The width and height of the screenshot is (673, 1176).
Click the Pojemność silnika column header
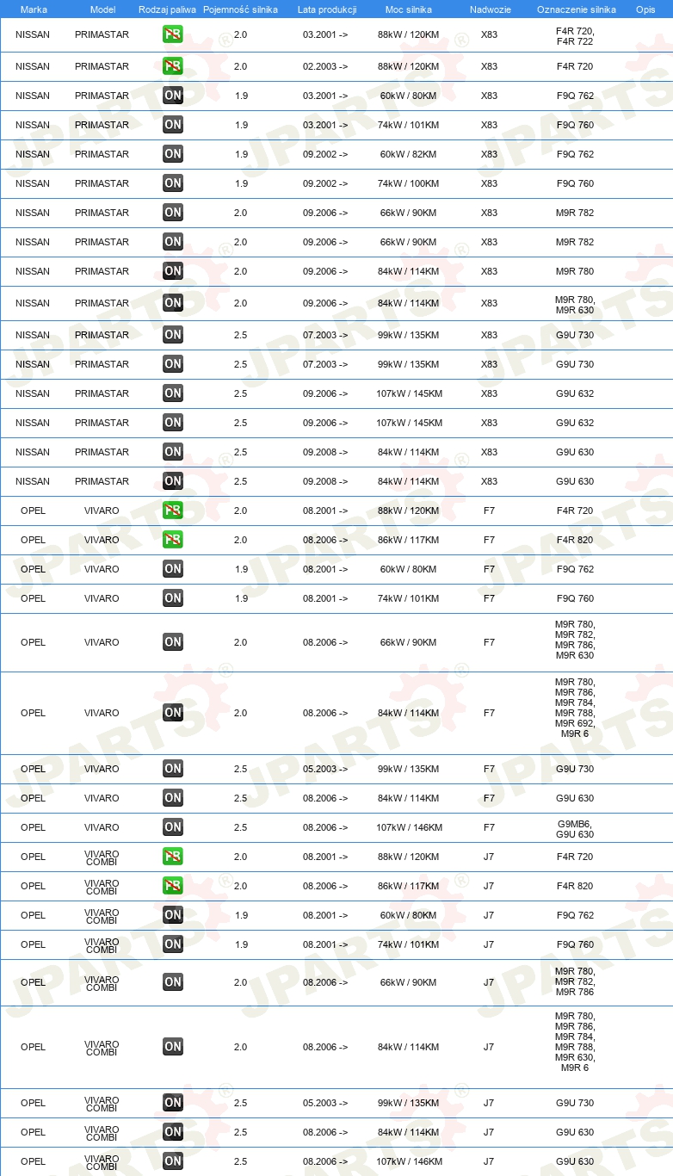(240, 9)
